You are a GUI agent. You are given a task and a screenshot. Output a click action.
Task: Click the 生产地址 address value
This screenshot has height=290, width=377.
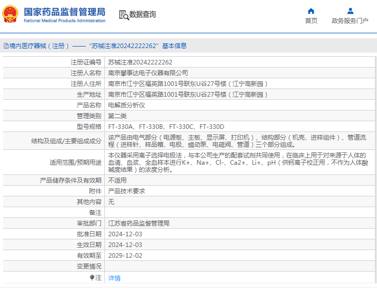click(x=188, y=95)
